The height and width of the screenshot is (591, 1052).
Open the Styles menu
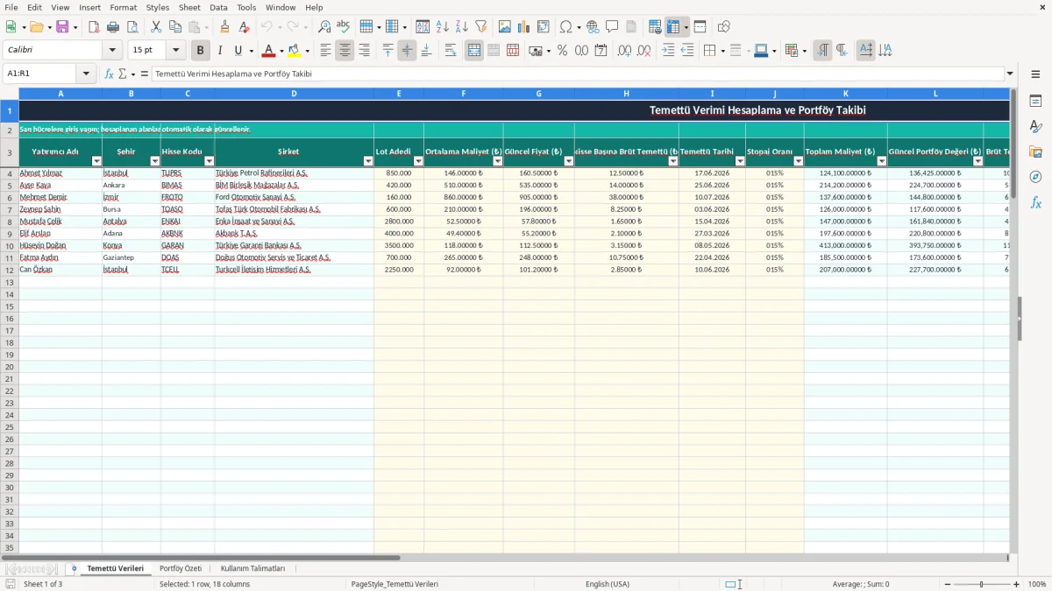tap(158, 7)
